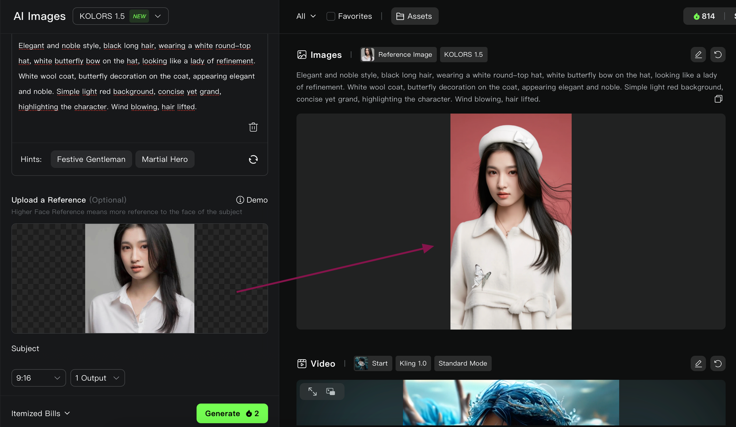Open the Demo info link

pos(252,200)
